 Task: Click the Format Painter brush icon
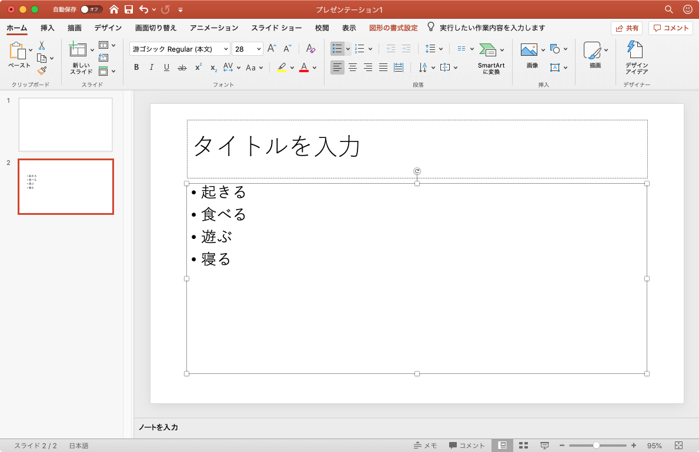(42, 70)
